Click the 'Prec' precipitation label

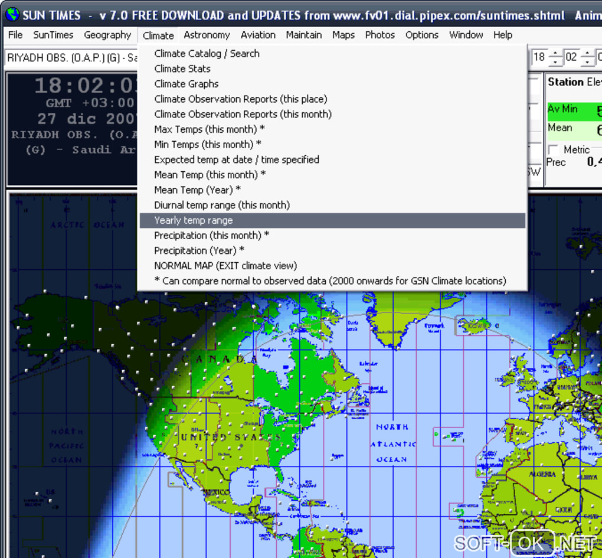click(x=555, y=162)
